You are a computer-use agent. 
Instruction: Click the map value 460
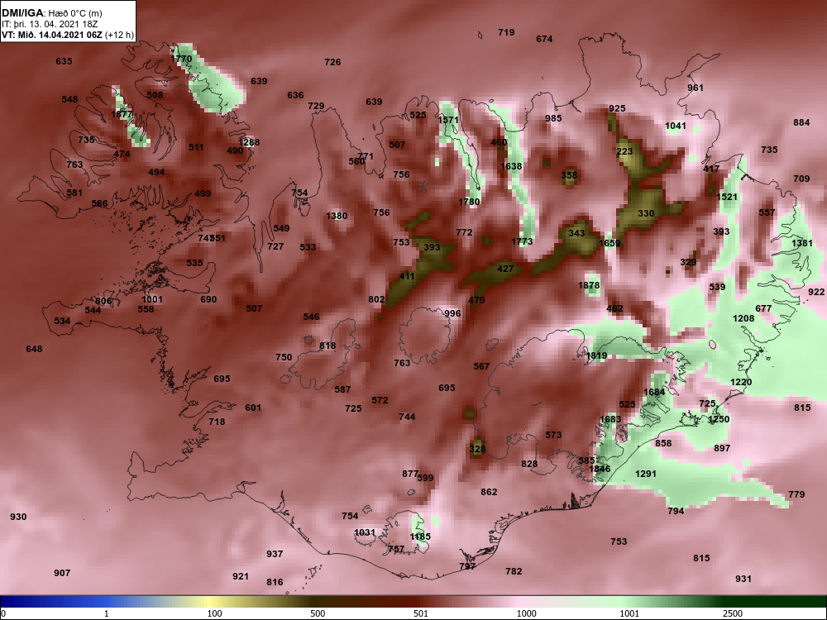tap(499, 142)
